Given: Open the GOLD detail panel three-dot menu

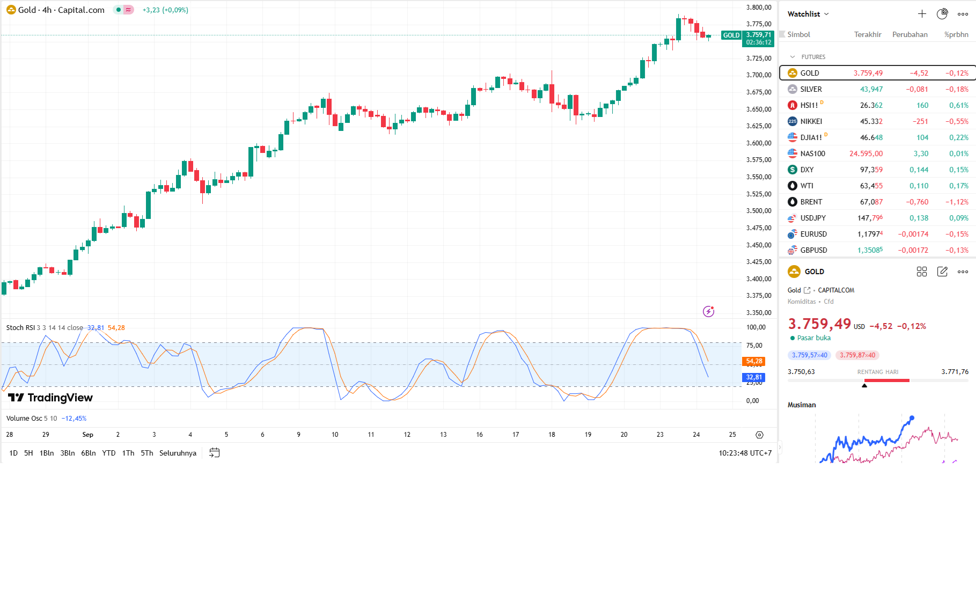Looking at the screenshot, I should [x=963, y=272].
